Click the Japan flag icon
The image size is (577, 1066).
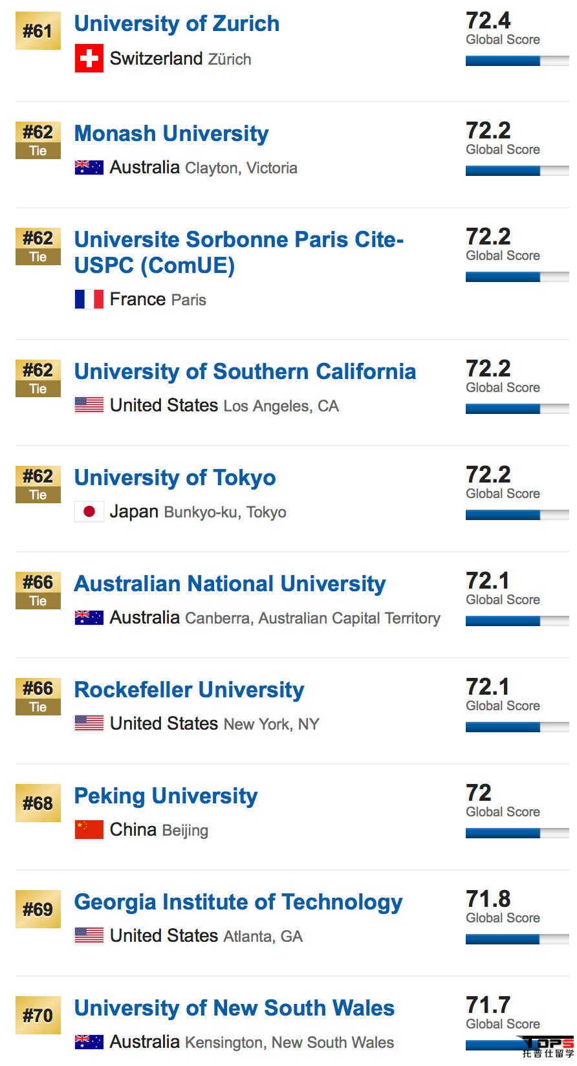click(x=89, y=512)
